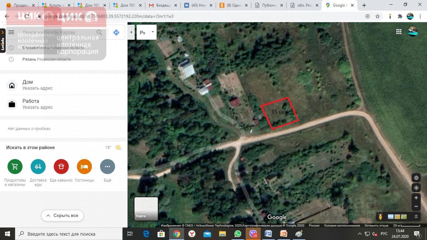The height and width of the screenshot is (240, 427).
Task: Zoom in on the map
Action: (x=416, y=198)
